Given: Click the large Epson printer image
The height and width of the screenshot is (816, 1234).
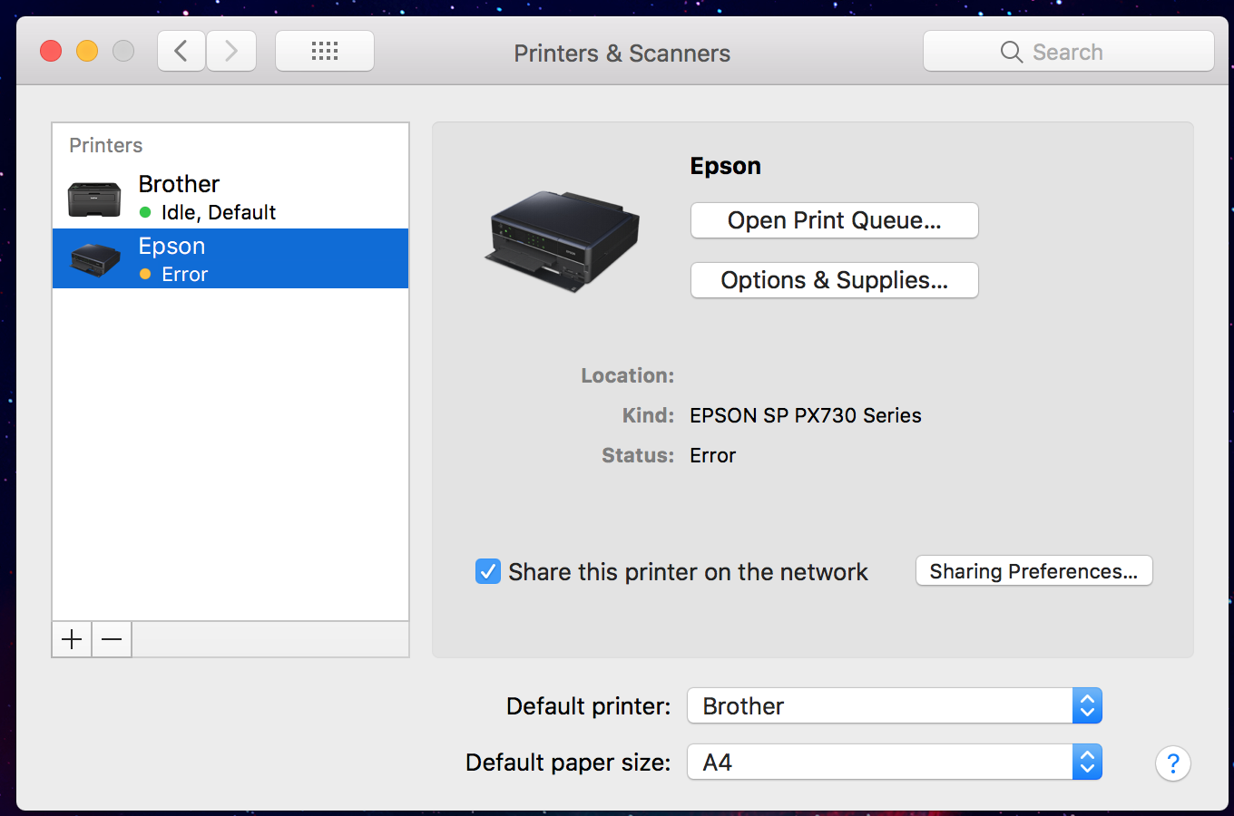Looking at the screenshot, I should tap(563, 241).
